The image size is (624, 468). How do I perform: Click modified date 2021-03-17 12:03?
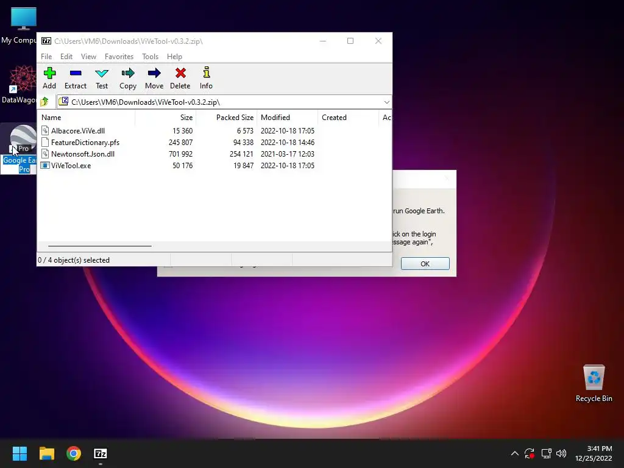pos(288,154)
